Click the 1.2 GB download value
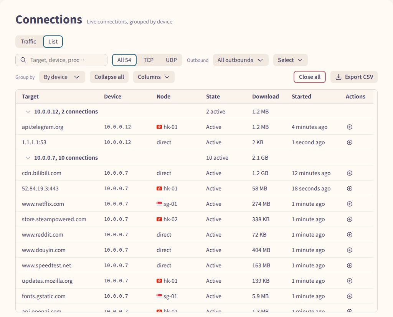This screenshot has height=317, width=393. 260,173
